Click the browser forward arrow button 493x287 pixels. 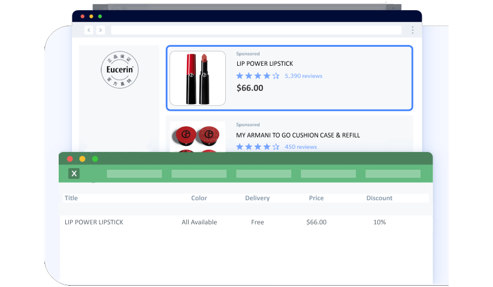[x=100, y=30]
